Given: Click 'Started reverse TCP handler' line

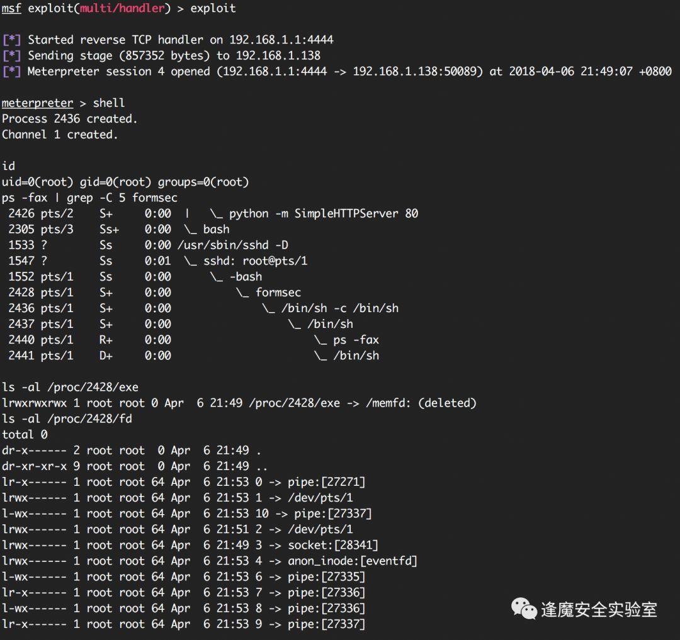Looking at the screenshot, I should (x=168, y=40).
